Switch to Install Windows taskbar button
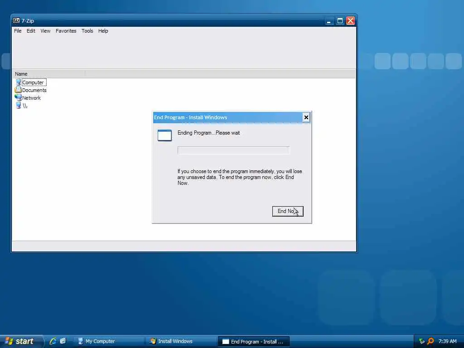 (180, 342)
